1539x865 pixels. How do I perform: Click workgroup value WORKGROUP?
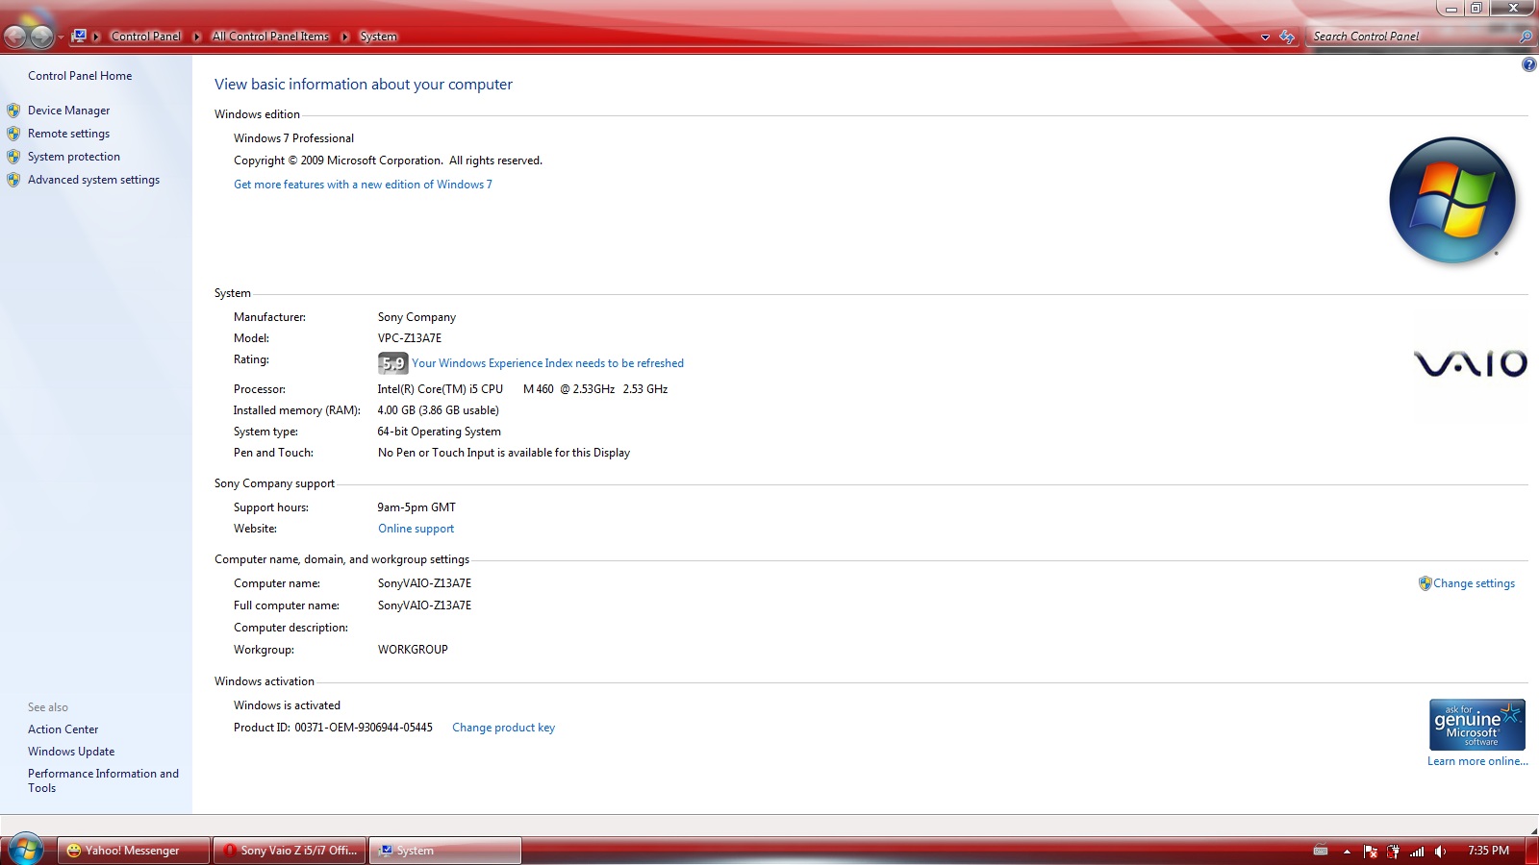pos(413,650)
